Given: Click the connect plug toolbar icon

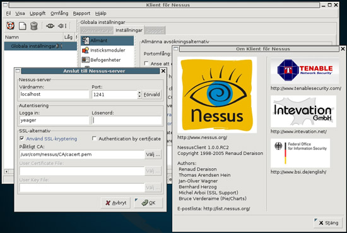Looking at the screenshot, I should pos(50,26).
